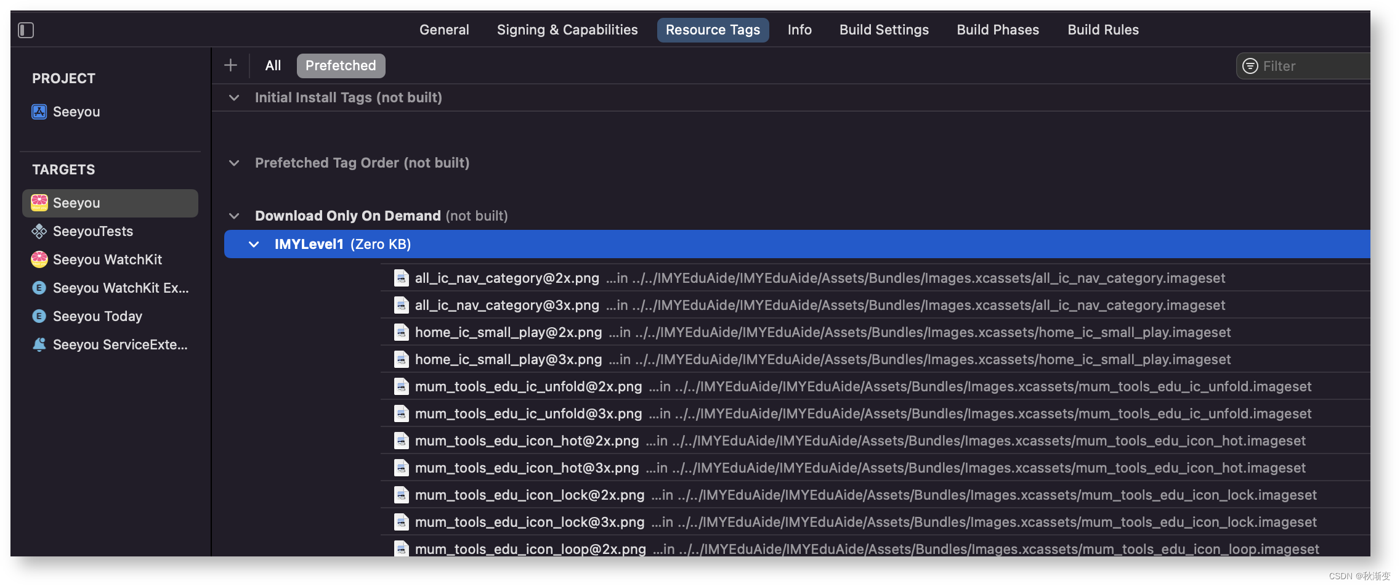Viewport: 1400px width, 586px height.
Task: Enable the Prefetched filter
Action: point(341,65)
